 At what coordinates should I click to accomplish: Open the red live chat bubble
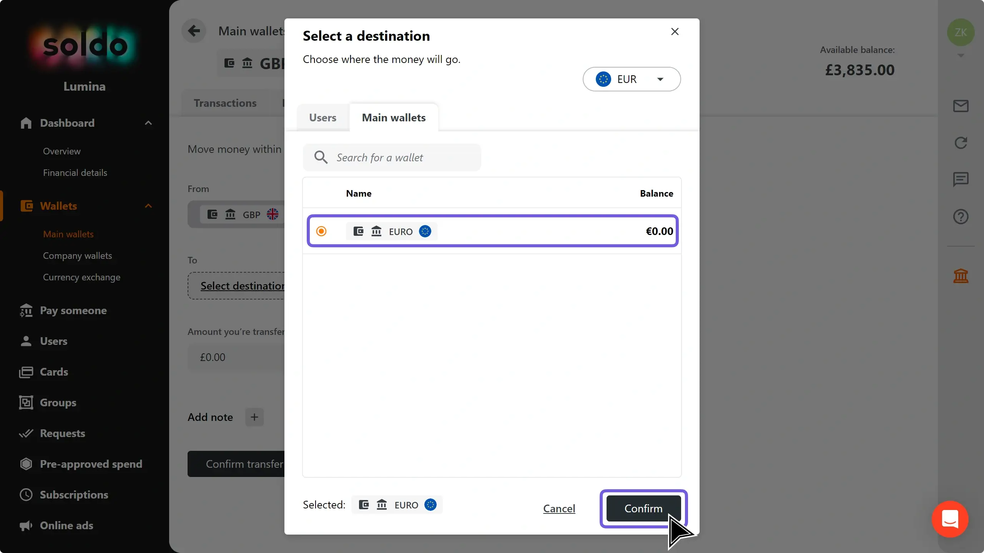pos(950,519)
